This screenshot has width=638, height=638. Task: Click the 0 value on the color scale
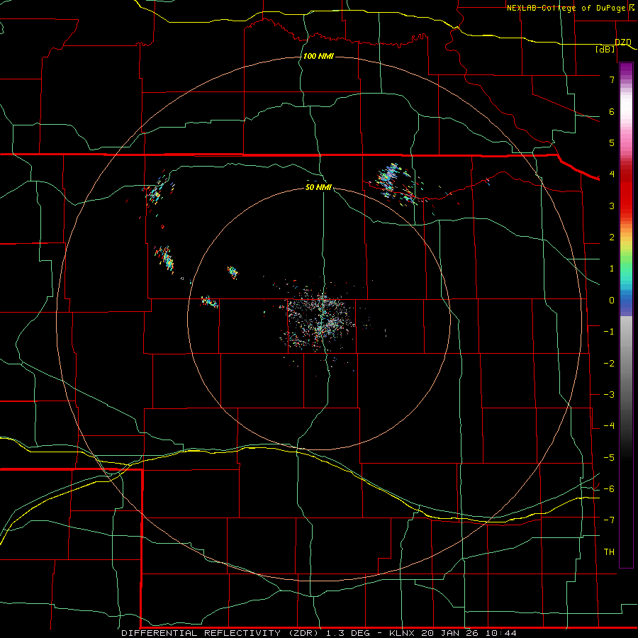pos(612,301)
